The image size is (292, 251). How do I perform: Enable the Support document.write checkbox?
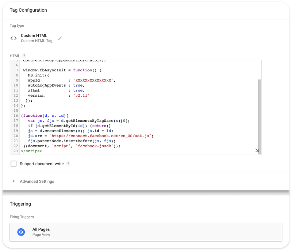pos(14,164)
